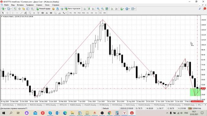Viewport: 207px width, 116px height.
Task: Open the Strategy Tester icon
Action: tap(32, 9)
